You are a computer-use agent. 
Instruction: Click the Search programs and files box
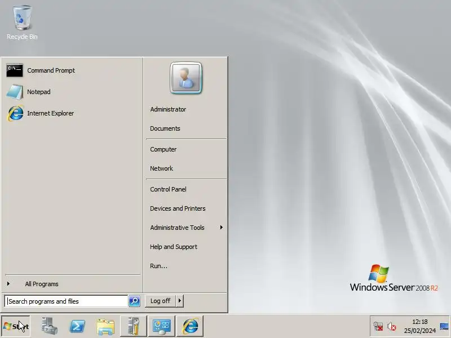coord(66,301)
